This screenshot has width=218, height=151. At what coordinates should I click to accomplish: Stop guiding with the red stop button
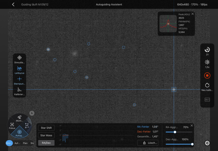coord(207,75)
